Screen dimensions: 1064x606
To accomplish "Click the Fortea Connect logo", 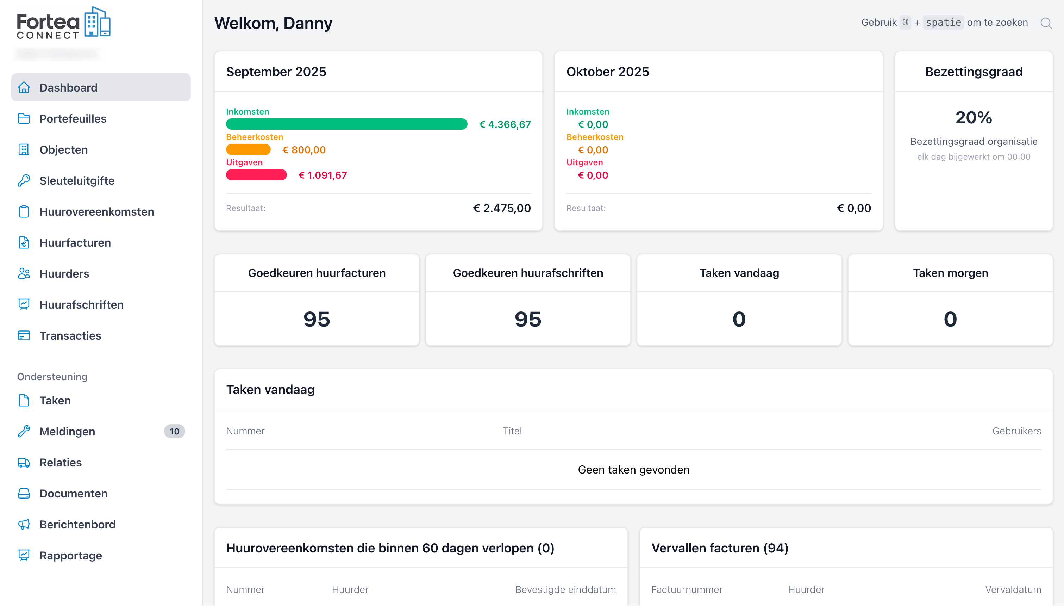I will [63, 23].
